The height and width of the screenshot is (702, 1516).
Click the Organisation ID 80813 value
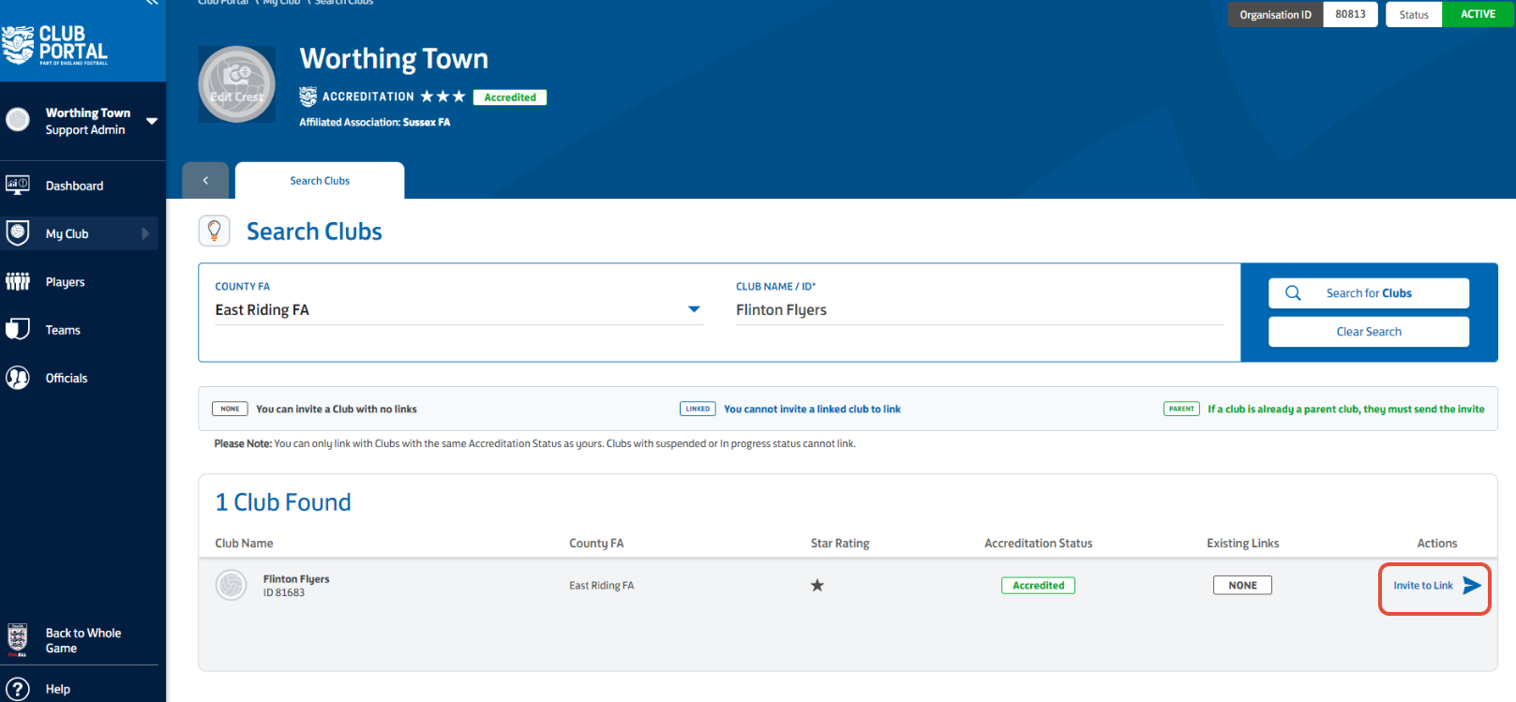click(1351, 14)
